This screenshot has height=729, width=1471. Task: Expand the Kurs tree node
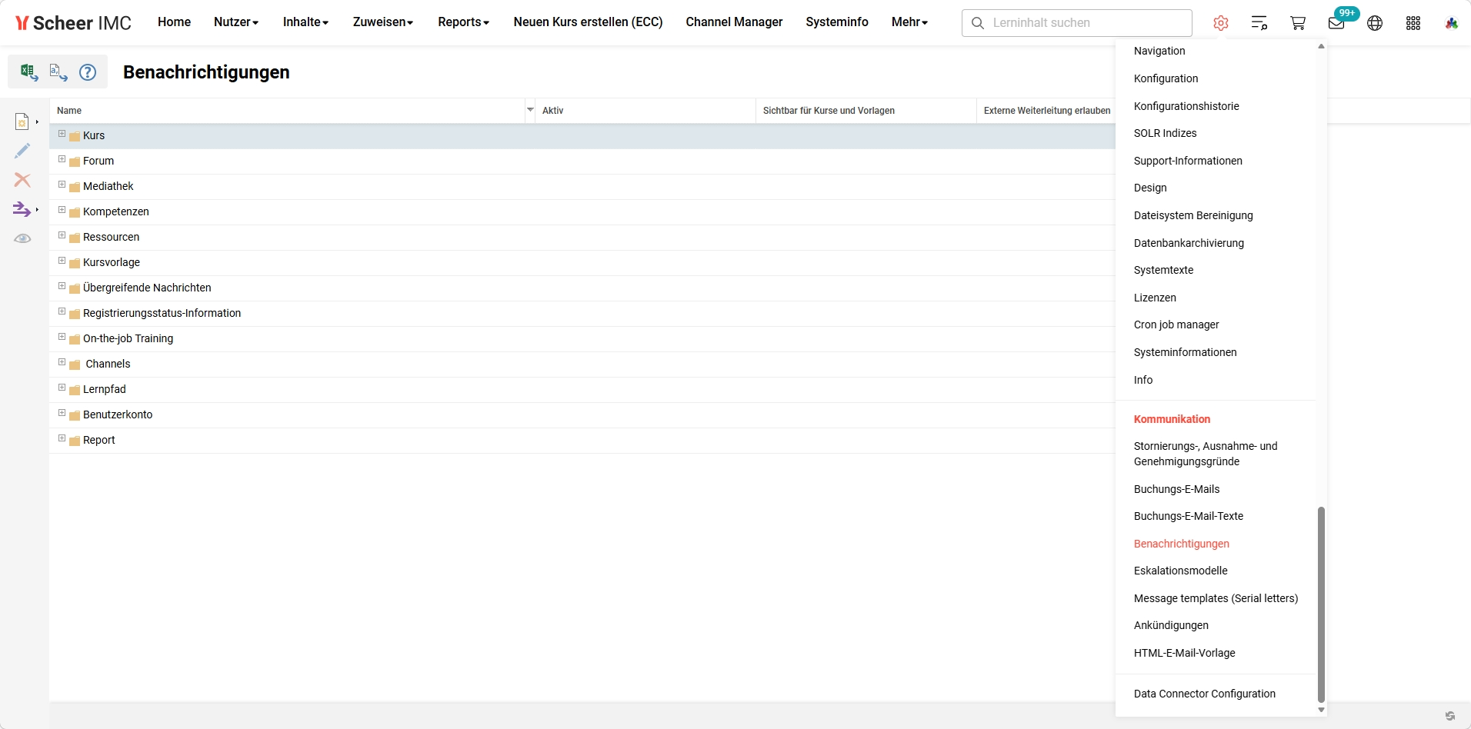pos(62,134)
